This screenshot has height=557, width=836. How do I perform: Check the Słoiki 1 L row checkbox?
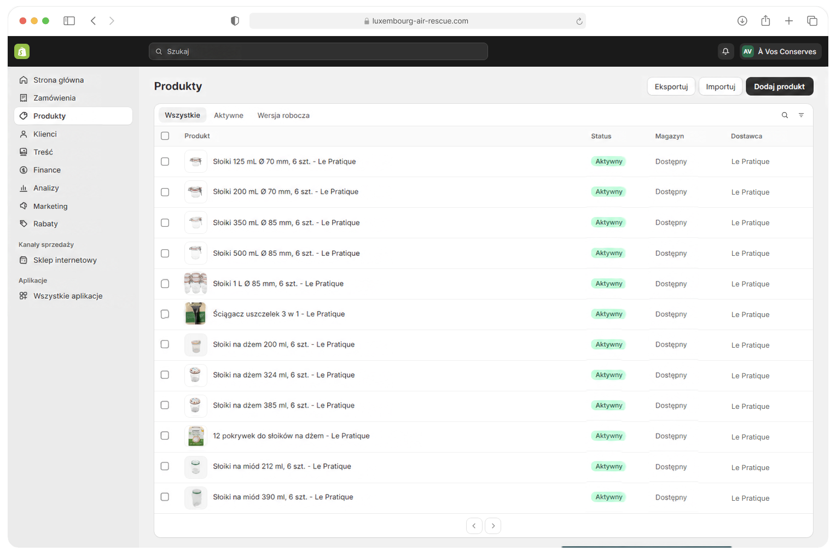(x=165, y=284)
